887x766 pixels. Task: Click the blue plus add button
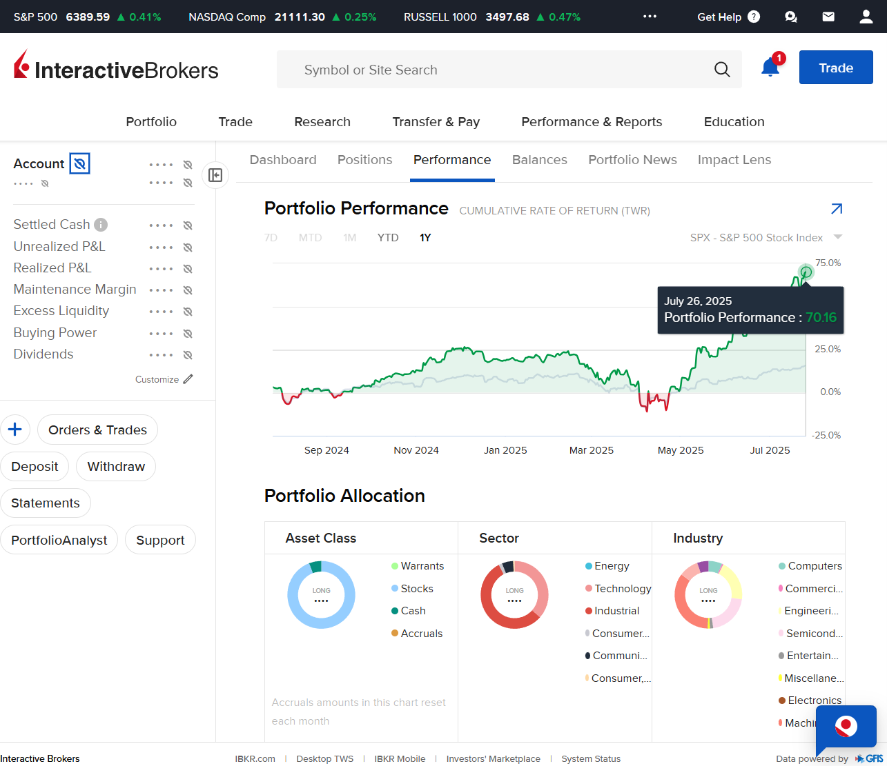(x=15, y=430)
